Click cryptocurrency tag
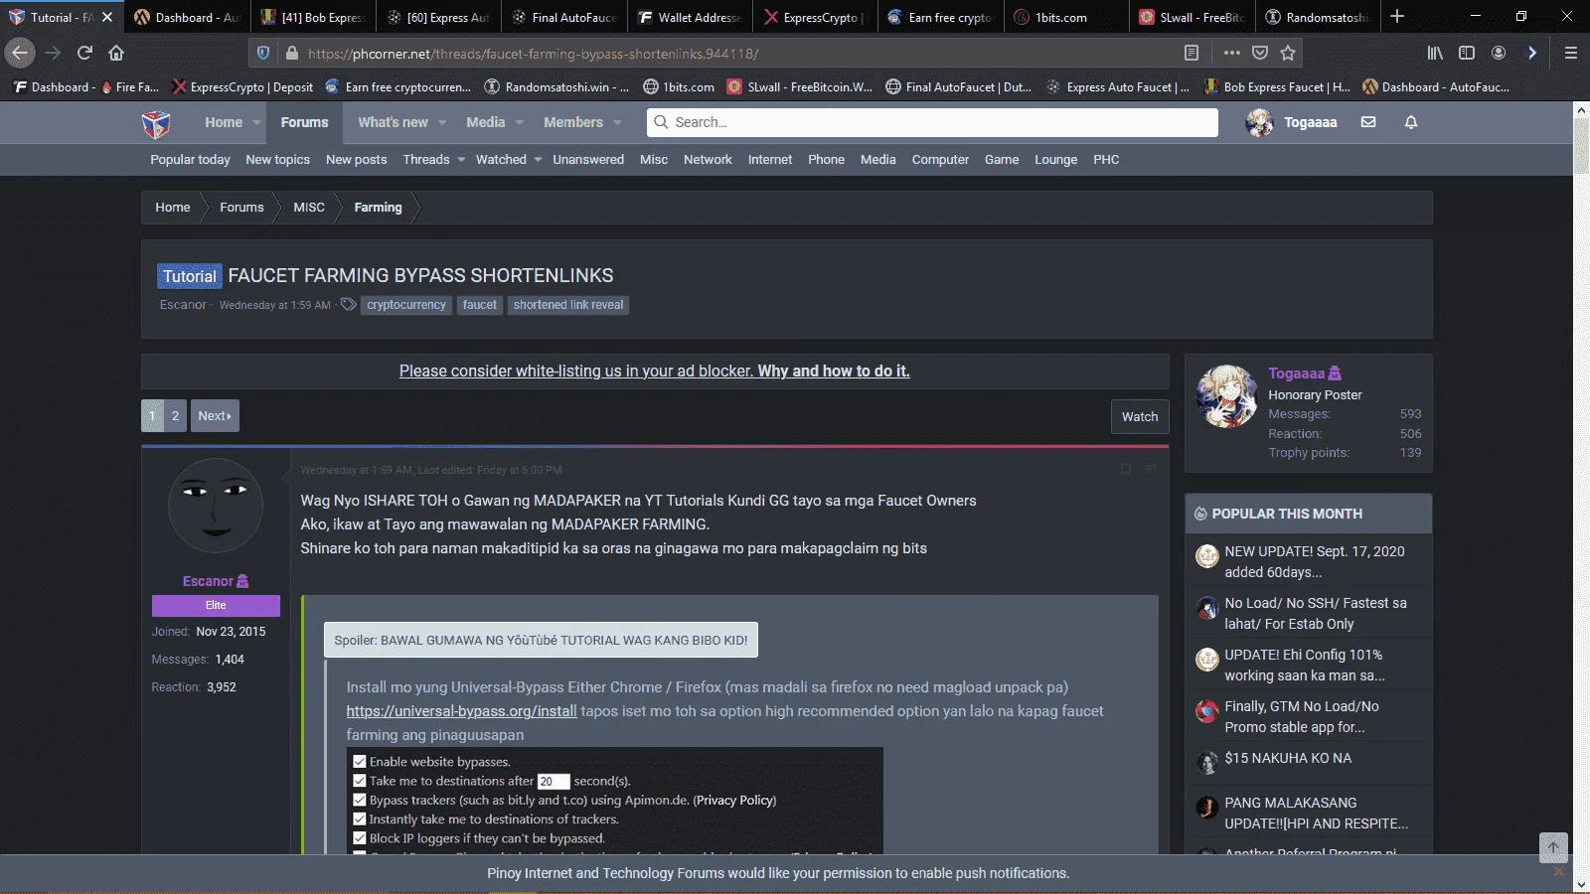The image size is (1590, 894). [405, 305]
